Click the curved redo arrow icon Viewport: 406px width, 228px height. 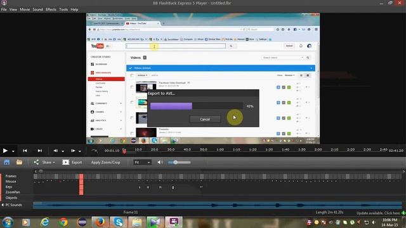pyautogui.click(x=95, y=151)
